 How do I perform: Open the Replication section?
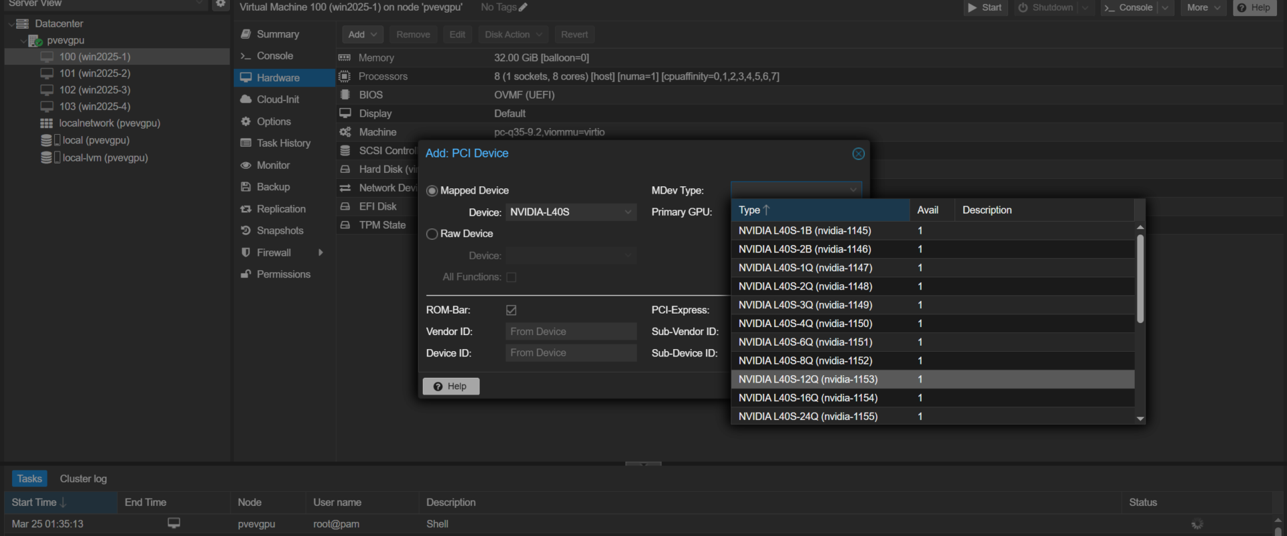[x=284, y=209]
